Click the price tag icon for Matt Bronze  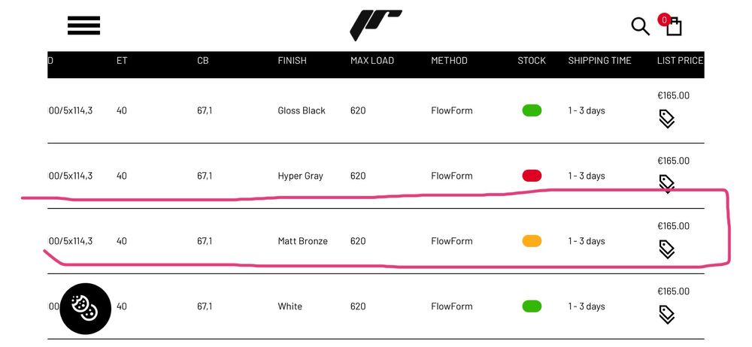[x=666, y=249]
